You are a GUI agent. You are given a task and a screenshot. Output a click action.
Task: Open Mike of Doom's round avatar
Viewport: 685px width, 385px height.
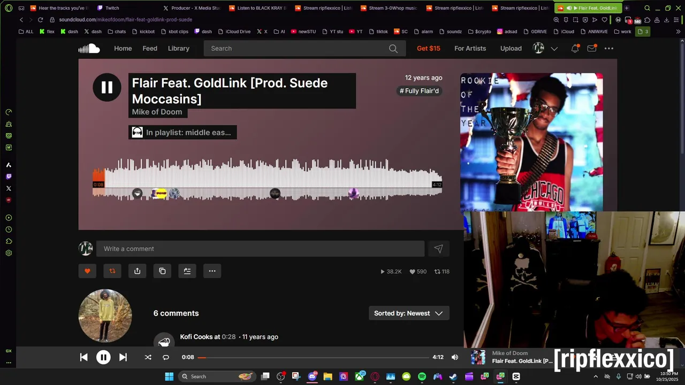tap(105, 315)
